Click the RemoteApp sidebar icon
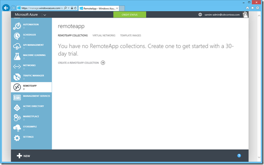The height and width of the screenshot is (165, 264). click(x=17, y=87)
